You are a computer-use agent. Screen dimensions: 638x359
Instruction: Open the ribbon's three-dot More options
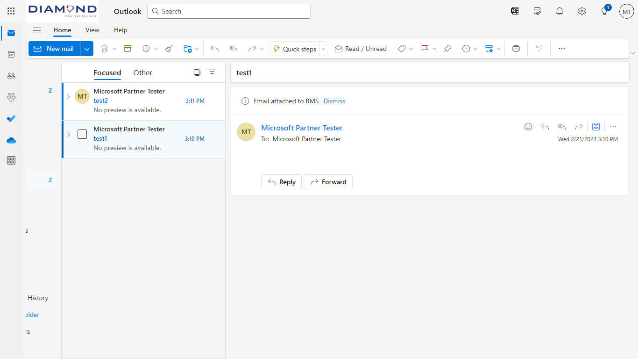point(562,49)
